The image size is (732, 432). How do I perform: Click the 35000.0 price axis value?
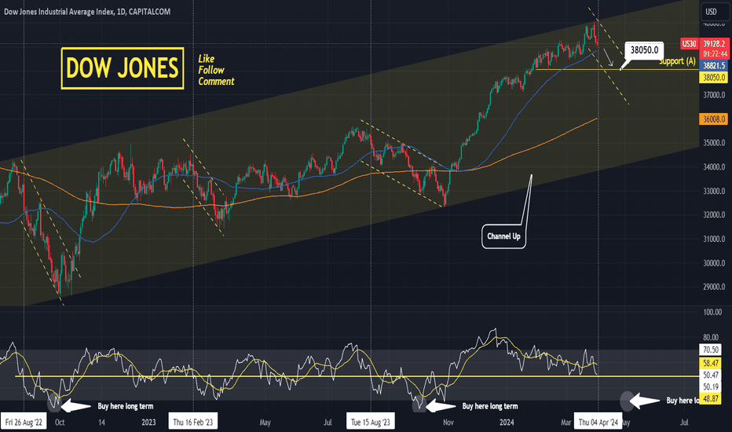click(x=714, y=143)
